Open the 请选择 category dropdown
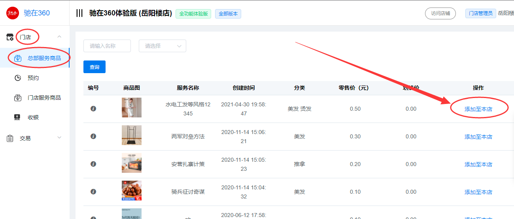514x219 pixels. click(x=163, y=46)
